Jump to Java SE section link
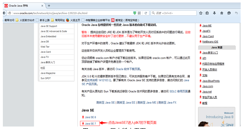This screenshot has width=241, height=129. 105,103
